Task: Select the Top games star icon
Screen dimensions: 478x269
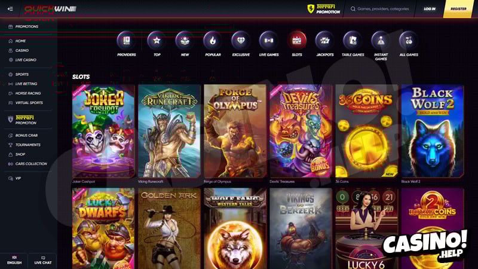Action: 157,41
